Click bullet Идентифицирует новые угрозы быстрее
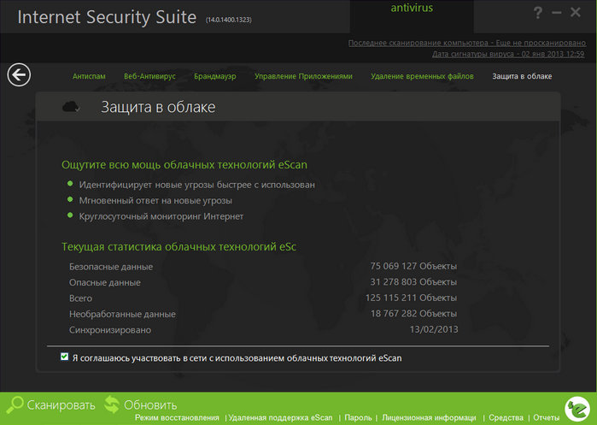 point(196,185)
